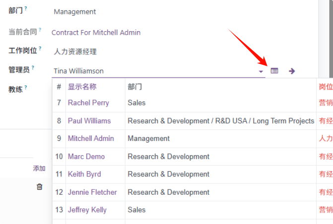Click the question mark next to 部门
This screenshot has width=333, height=224.
point(26,8)
